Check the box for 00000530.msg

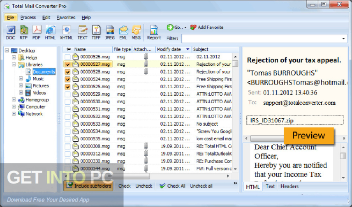[x=67, y=101]
